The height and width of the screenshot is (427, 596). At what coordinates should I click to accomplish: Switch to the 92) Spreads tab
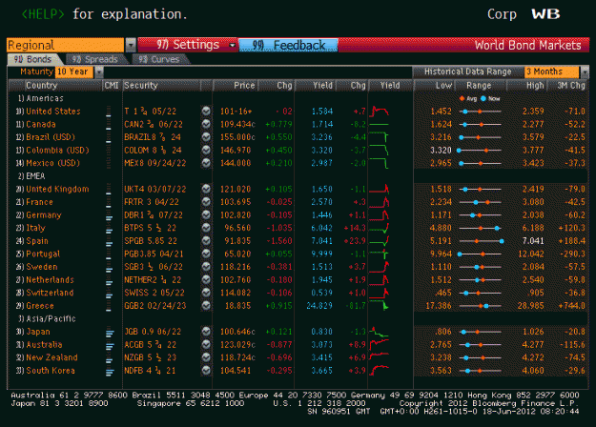[x=95, y=59]
